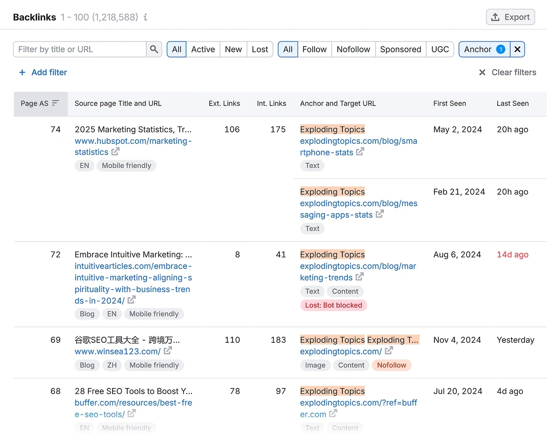547x435 pixels.
Task: Open the Anchor filter dropdown
Action: point(485,49)
